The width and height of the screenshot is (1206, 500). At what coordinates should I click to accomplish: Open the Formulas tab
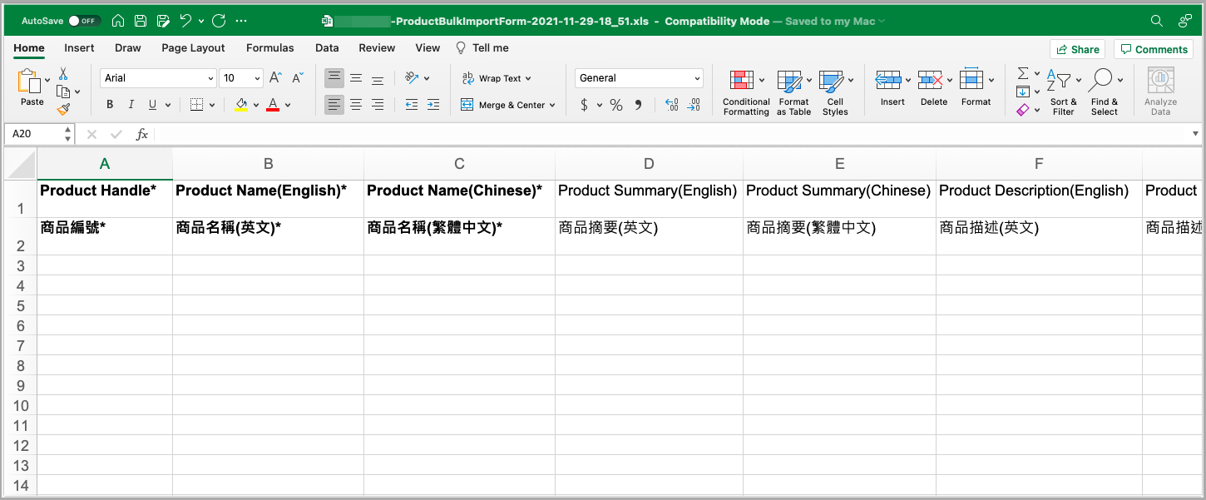pos(270,48)
